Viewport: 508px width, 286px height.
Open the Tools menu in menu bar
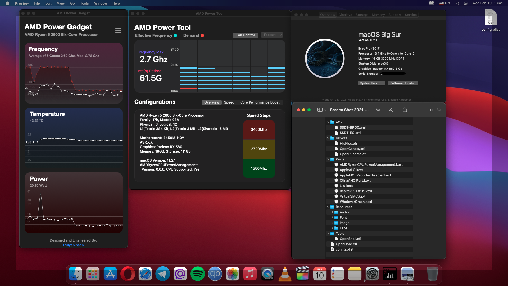84,3
